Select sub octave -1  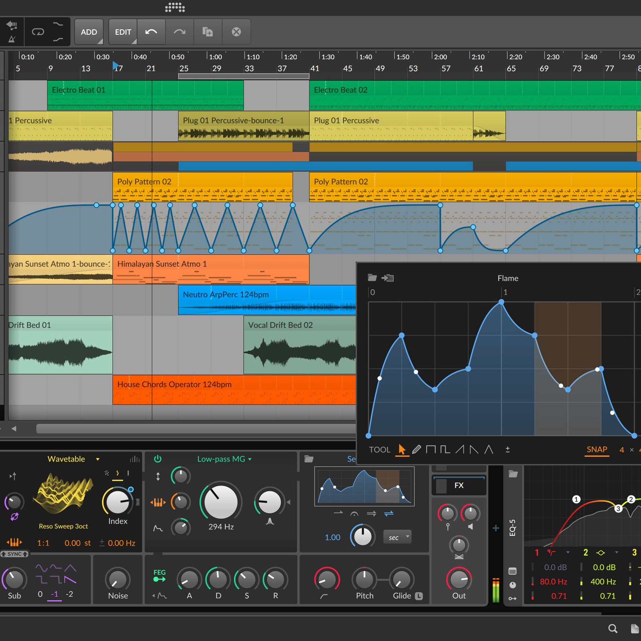(x=54, y=594)
